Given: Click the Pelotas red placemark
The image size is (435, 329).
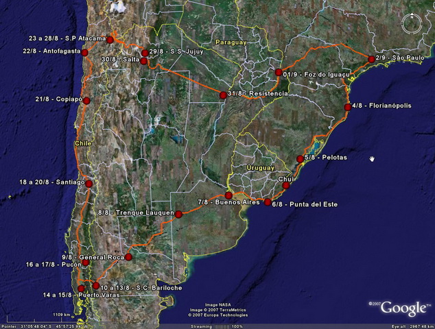Looking at the screenshot, I should point(300,159).
